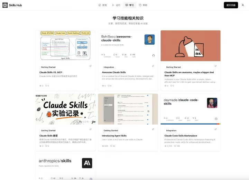Click Integration tag on Awesome Claude Skills
The width and height of the screenshot is (249, 180).
(109, 67)
